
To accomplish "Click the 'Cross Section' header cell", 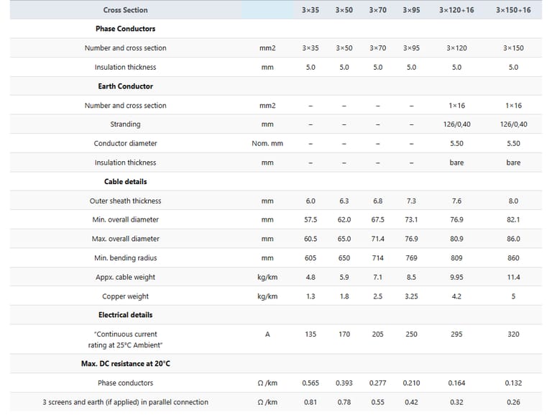I will (x=125, y=10).
